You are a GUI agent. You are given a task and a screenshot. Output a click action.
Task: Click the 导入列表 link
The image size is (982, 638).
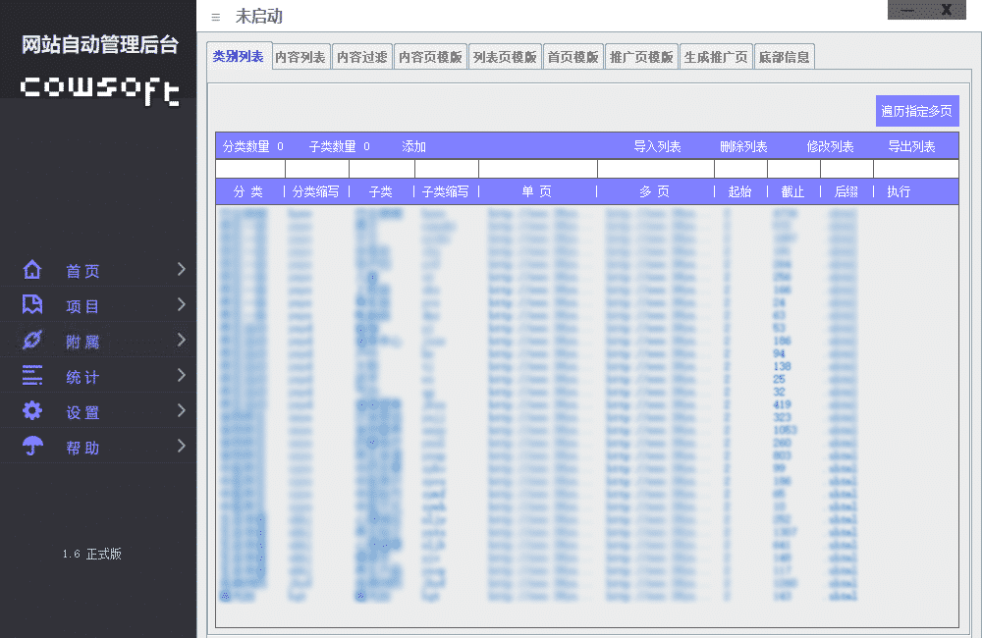coord(657,147)
